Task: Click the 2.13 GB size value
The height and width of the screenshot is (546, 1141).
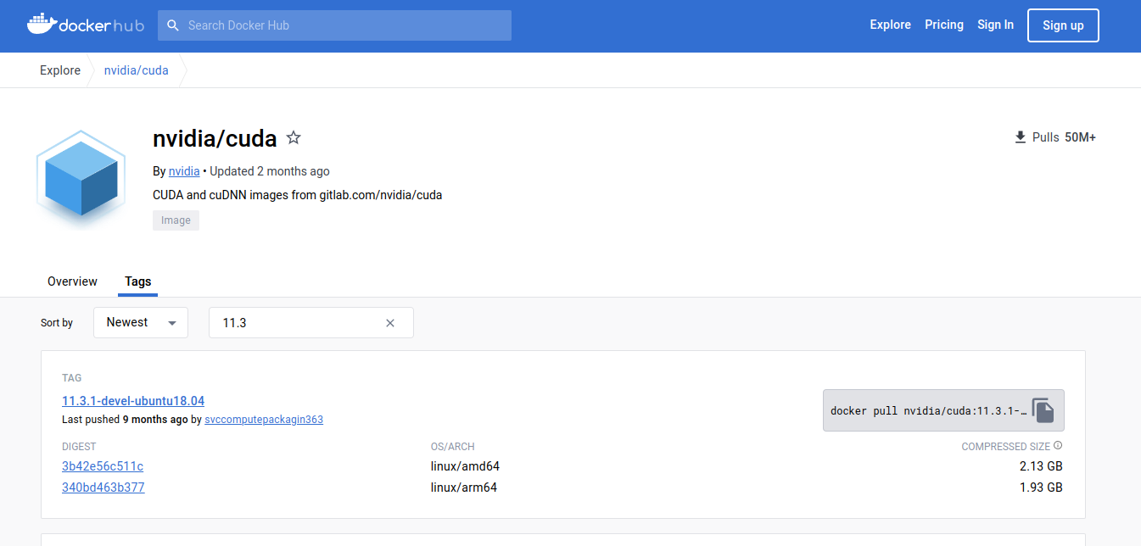Action: [x=1041, y=466]
